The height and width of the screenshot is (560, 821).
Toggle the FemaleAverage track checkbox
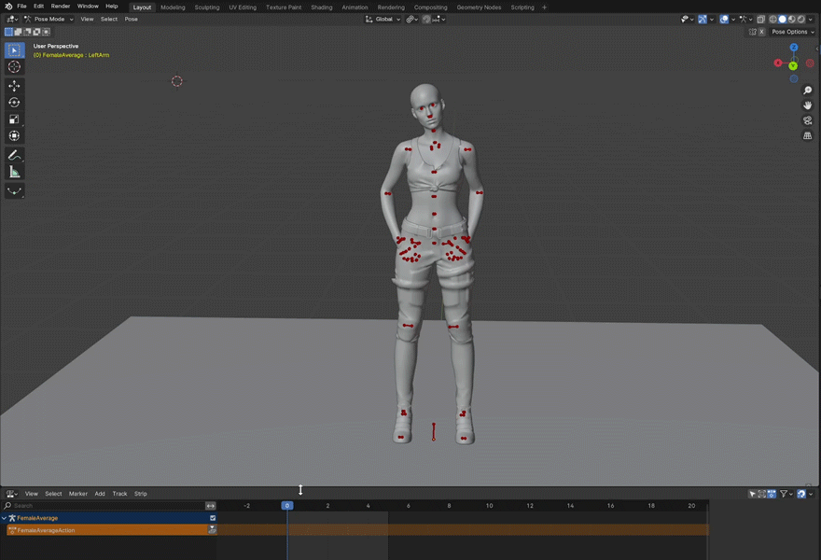213,518
